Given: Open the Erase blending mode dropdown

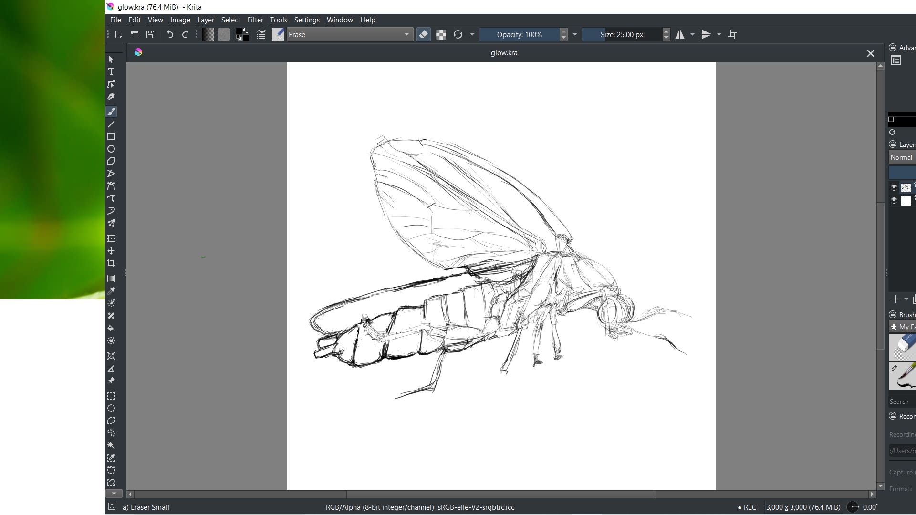Looking at the screenshot, I should tap(350, 34).
